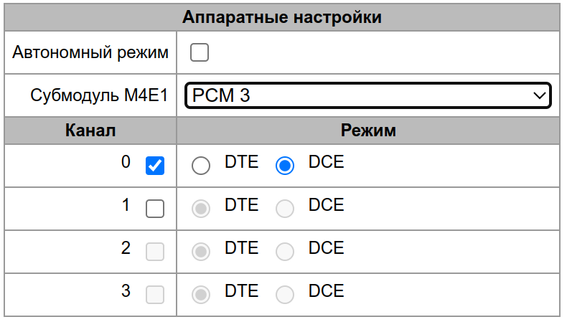The height and width of the screenshot is (322, 567).
Task: Choose DCE radio for channel 1
Action: point(285,209)
